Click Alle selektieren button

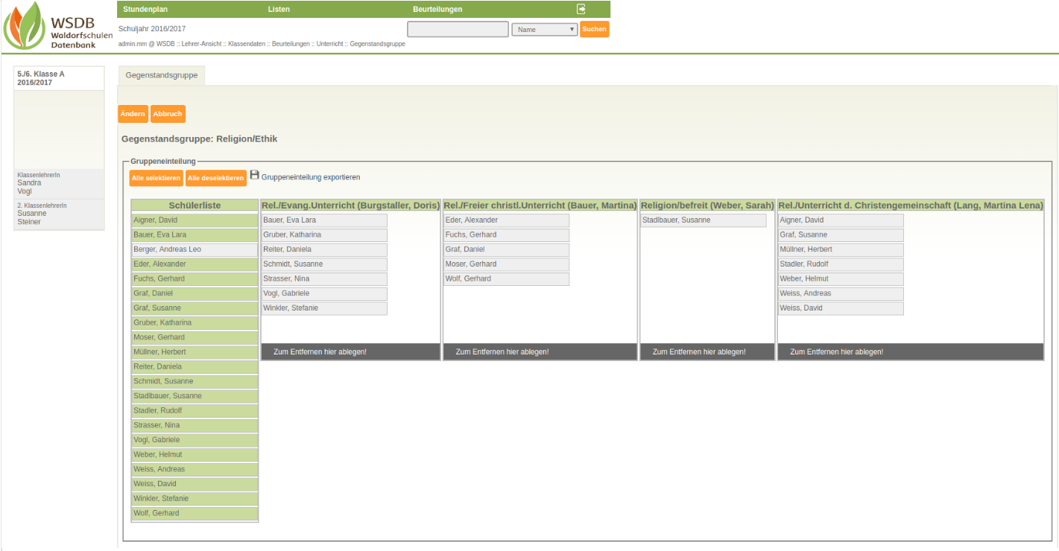(x=156, y=178)
